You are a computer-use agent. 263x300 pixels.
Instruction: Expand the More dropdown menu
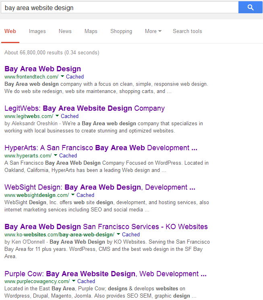click(x=153, y=31)
